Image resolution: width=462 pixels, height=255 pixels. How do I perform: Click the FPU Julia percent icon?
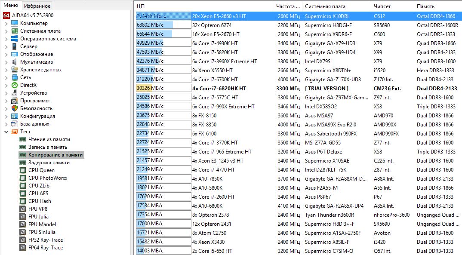(x=23, y=216)
